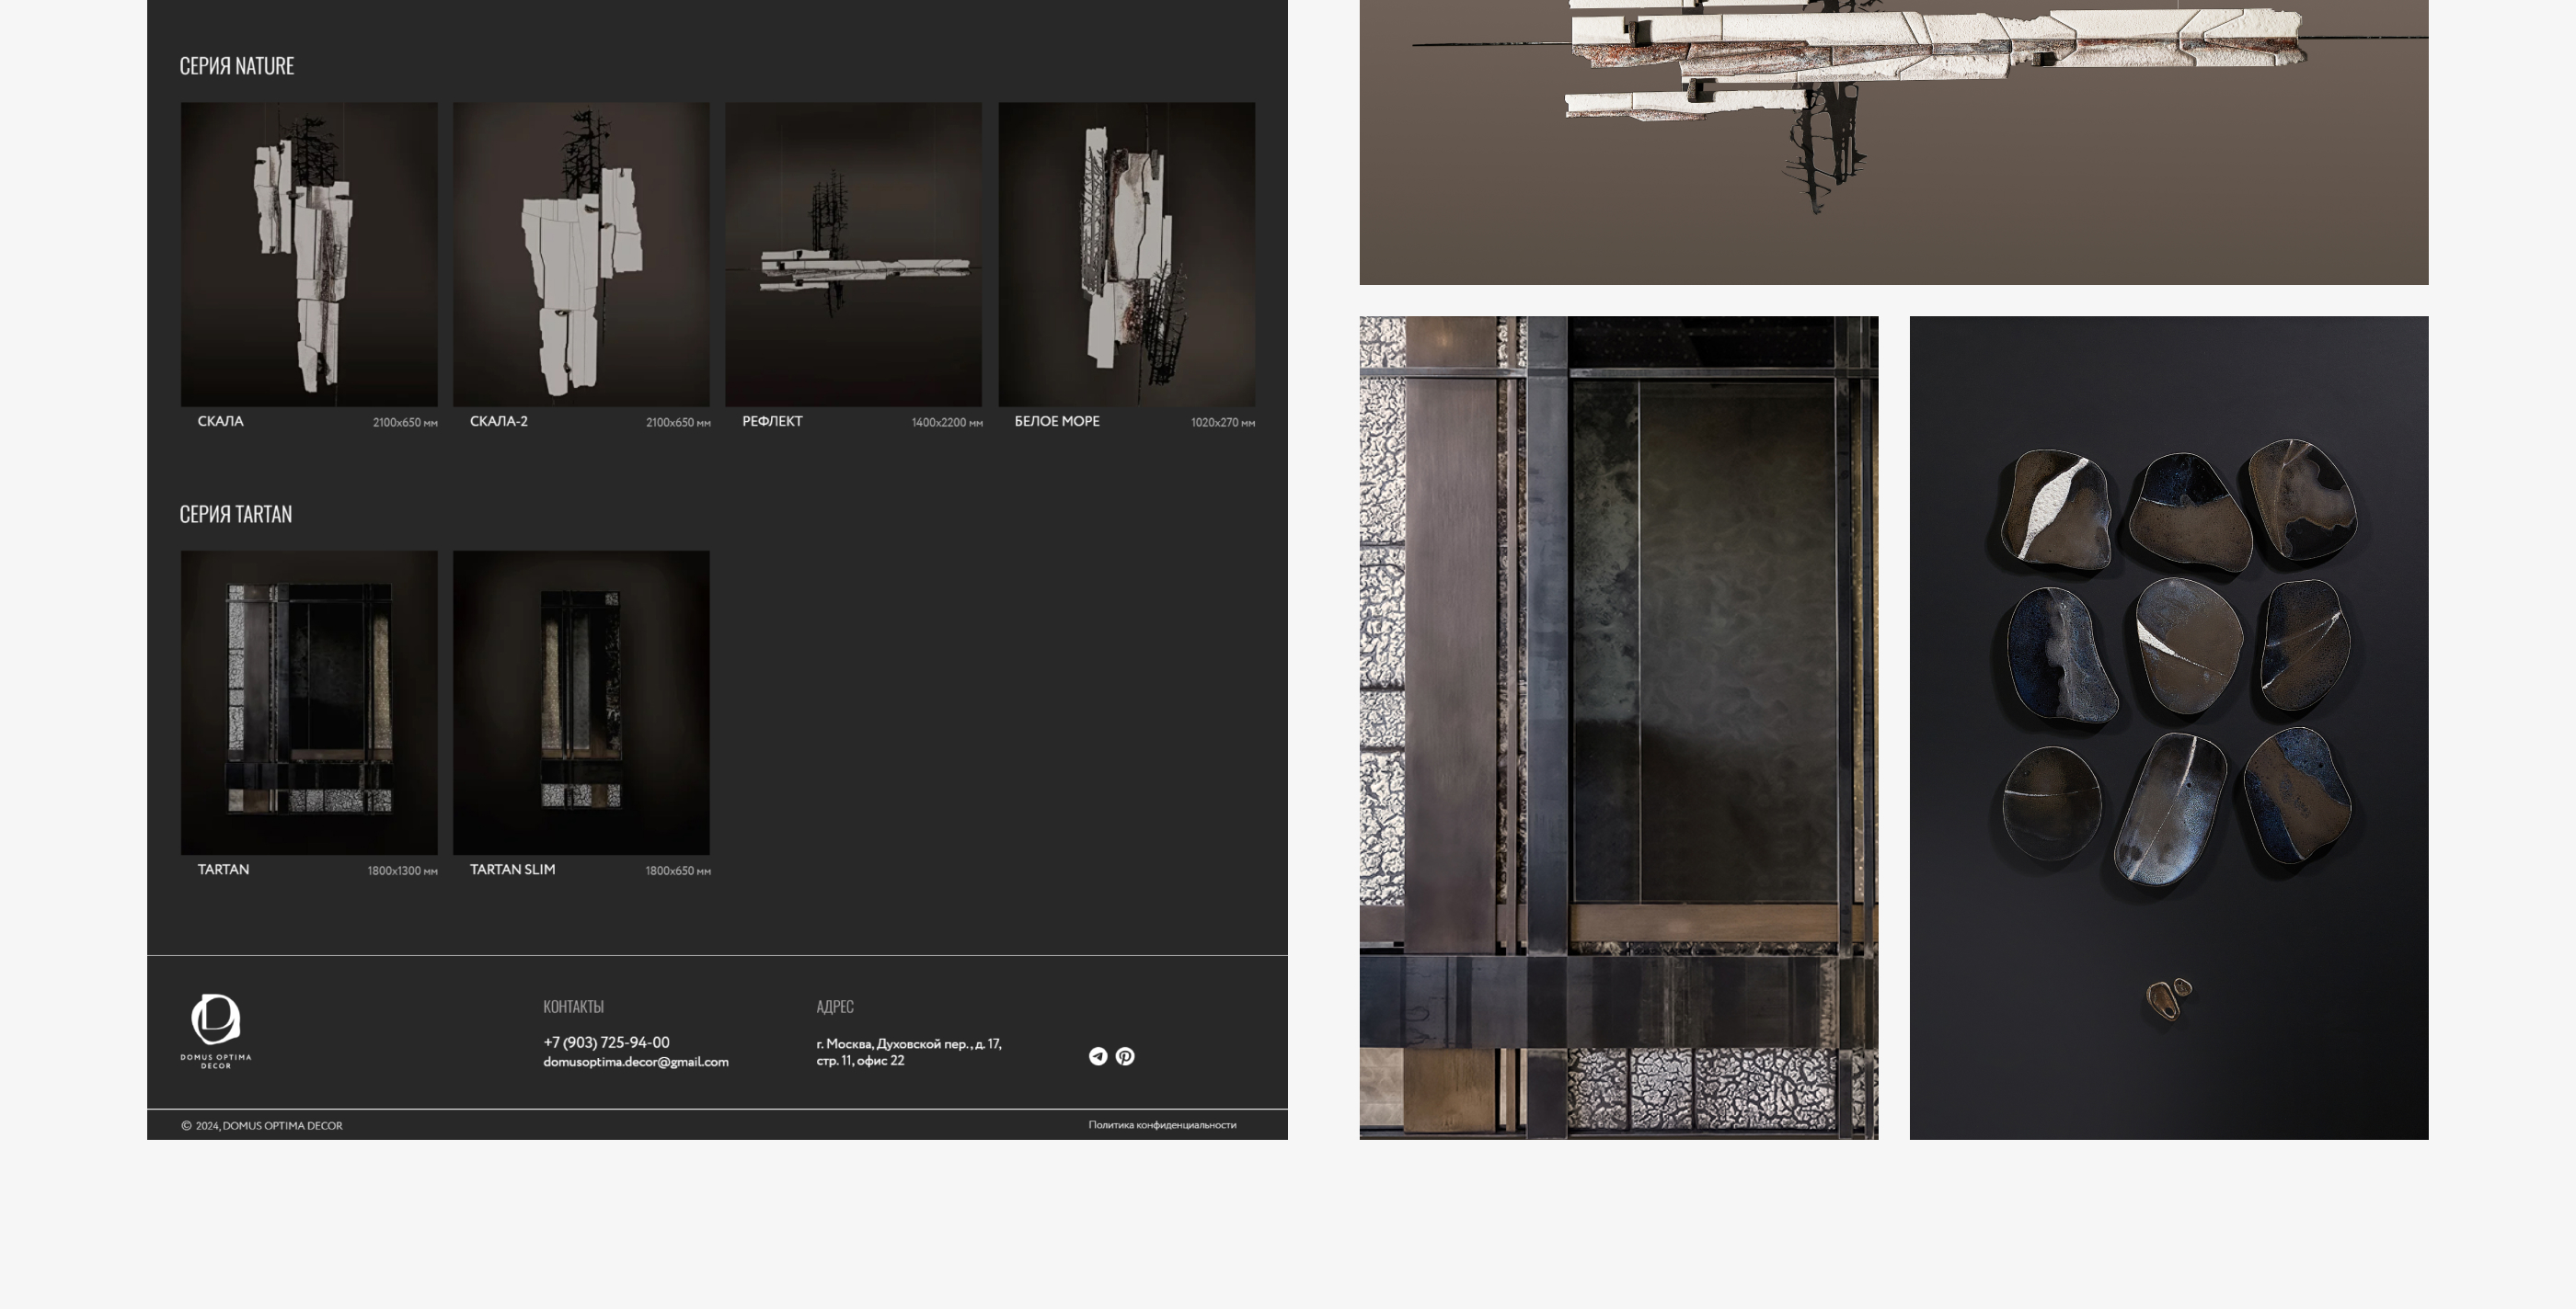2576x1309 pixels.
Task: Click the TARTAN SLIM title label
Action: [512, 870]
